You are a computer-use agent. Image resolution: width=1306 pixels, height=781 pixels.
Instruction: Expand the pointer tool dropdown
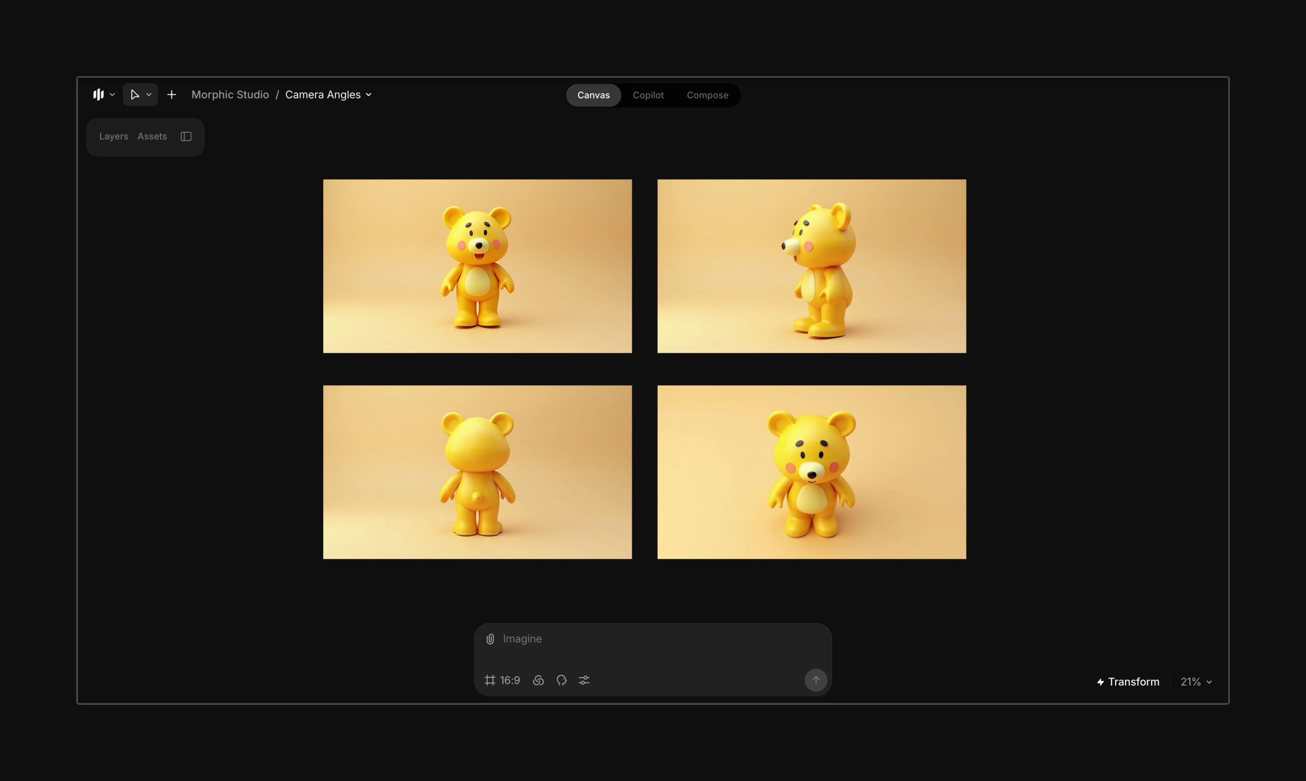(x=149, y=95)
